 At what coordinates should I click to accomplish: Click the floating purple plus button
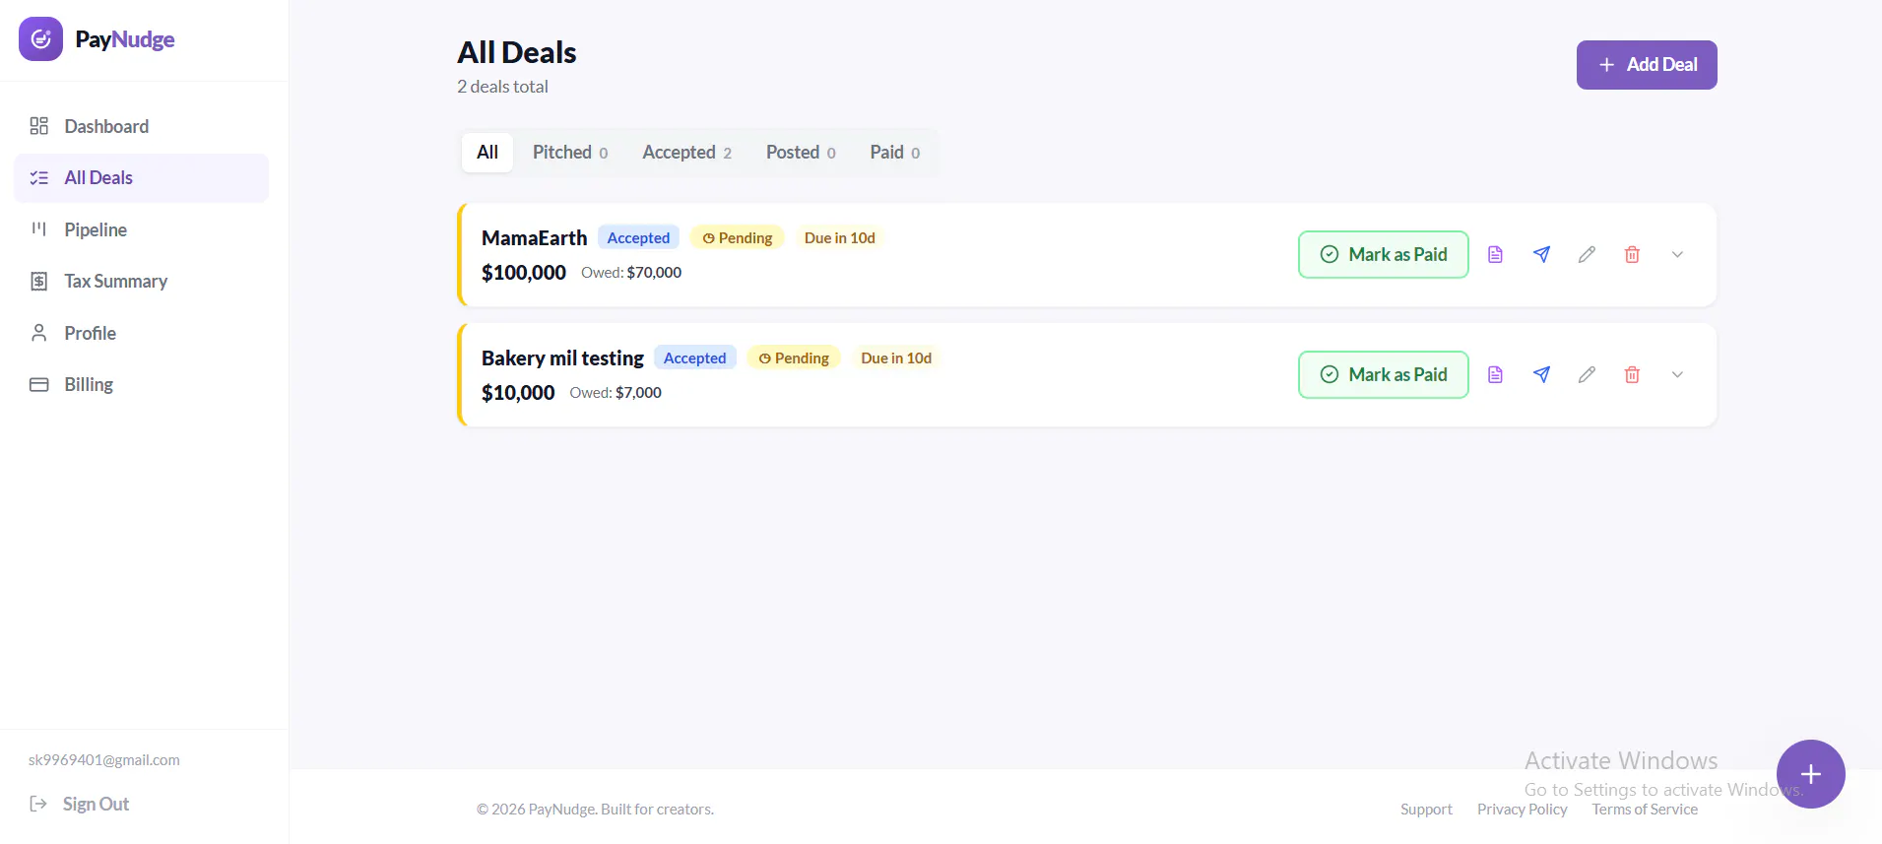tap(1810, 774)
